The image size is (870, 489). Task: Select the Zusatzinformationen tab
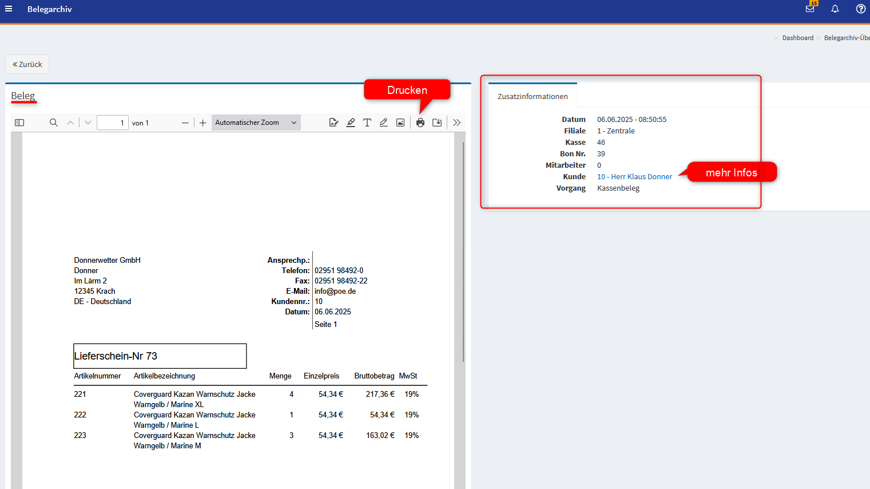533,96
